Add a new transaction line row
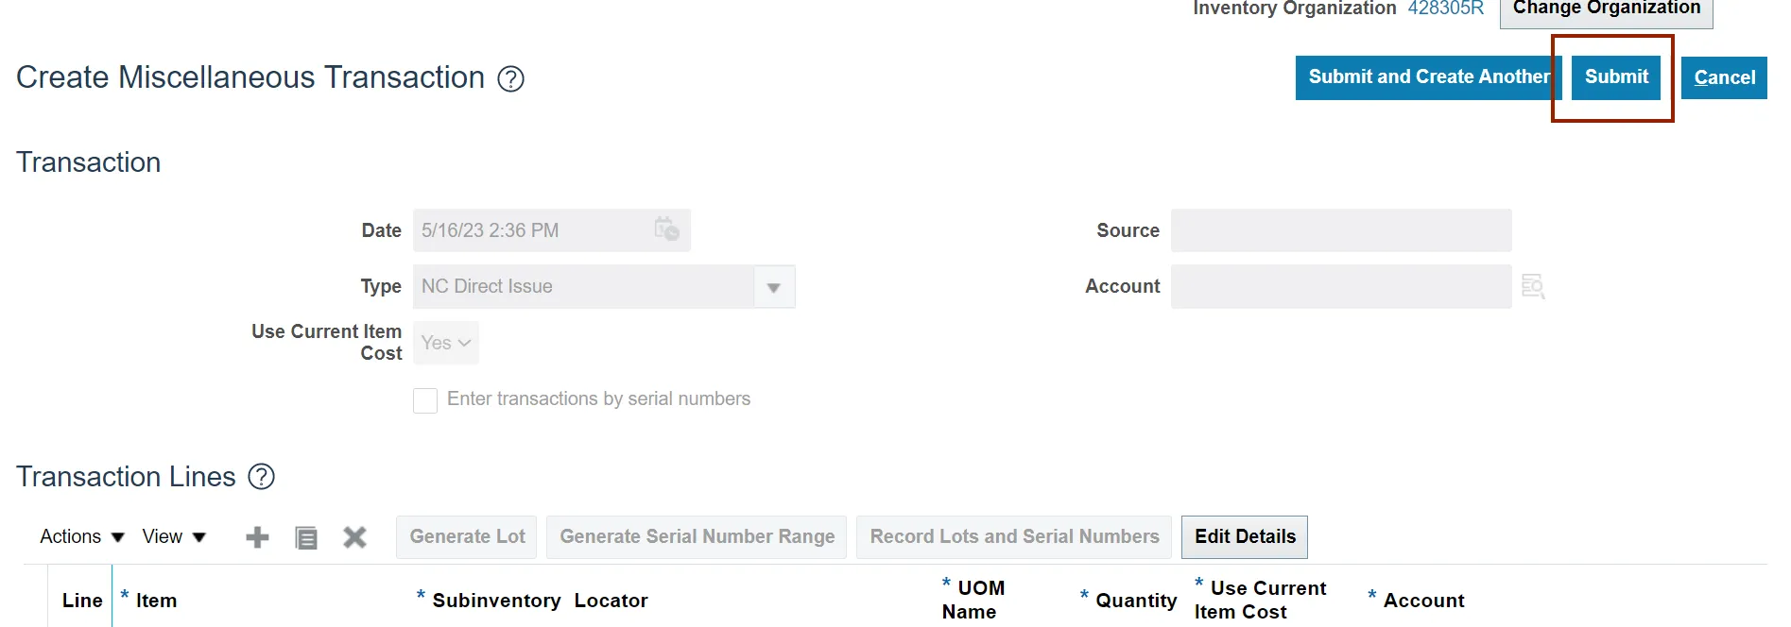The width and height of the screenshot is (1791, 627). tap(257, 537)
